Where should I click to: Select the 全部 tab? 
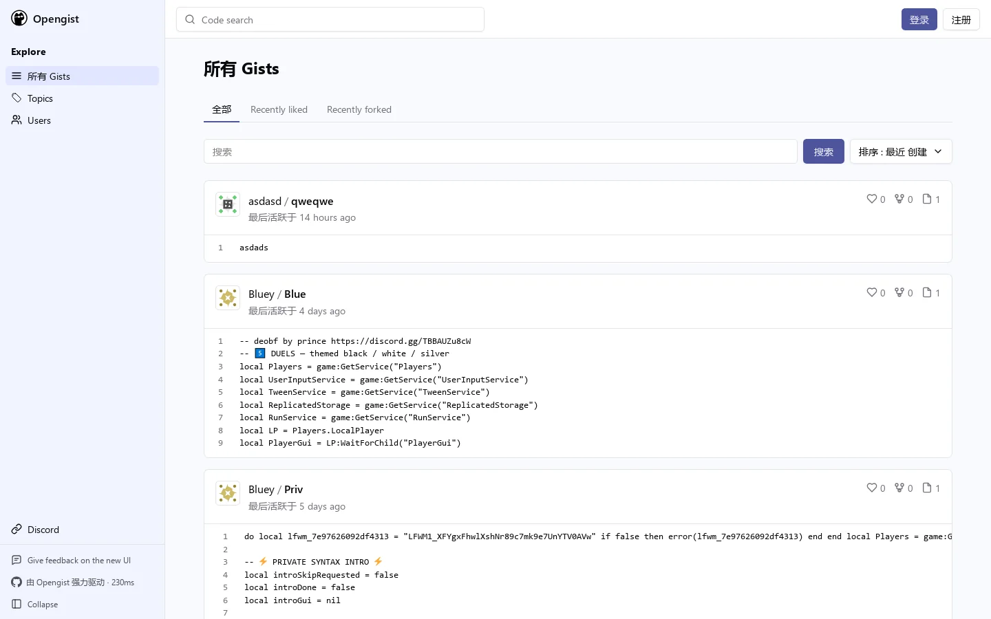coord(222,109)
